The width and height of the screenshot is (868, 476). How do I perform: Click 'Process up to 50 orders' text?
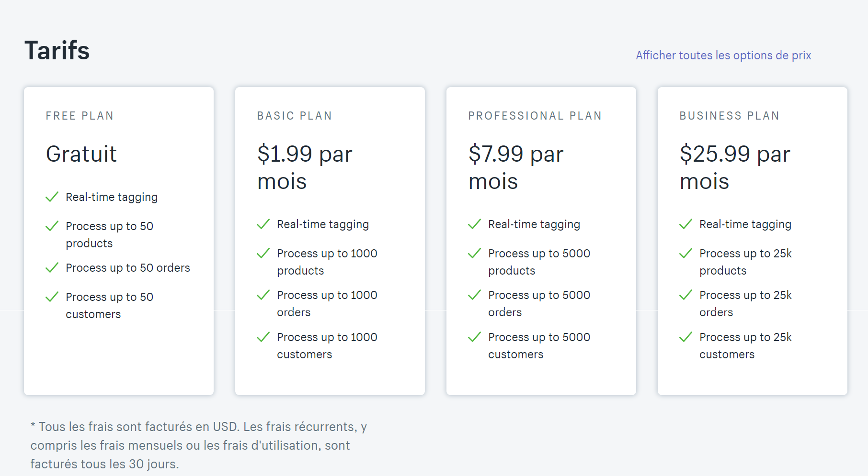pyautogui.click(x=128, y=268)
